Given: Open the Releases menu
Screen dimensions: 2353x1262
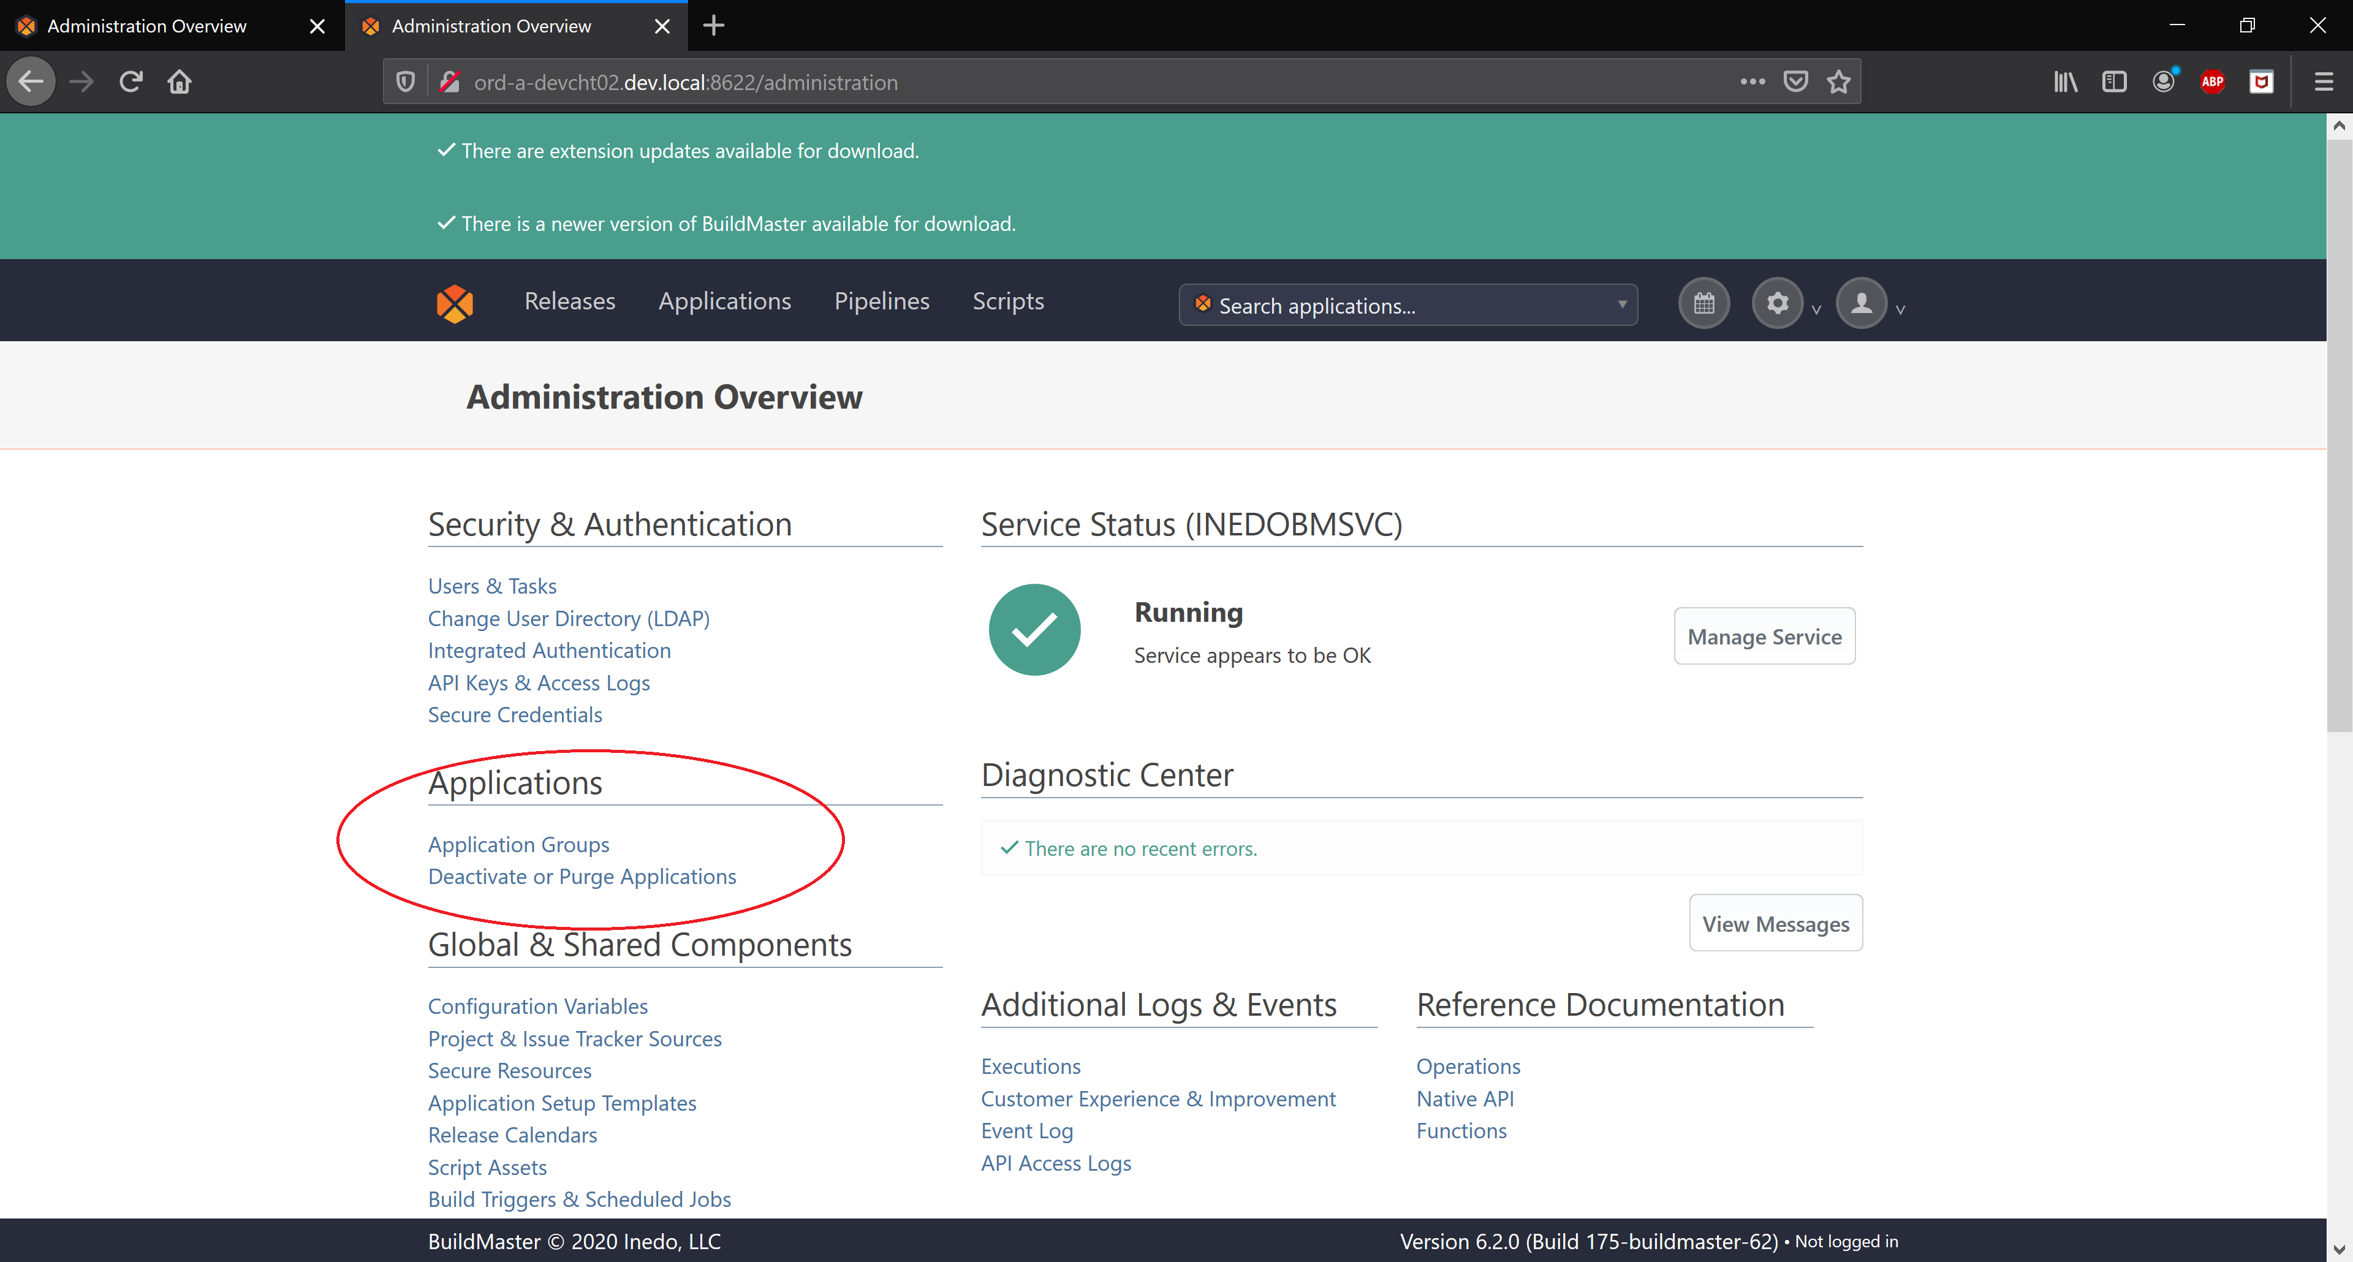Looking at the screenshot, I should click(569, 301).
